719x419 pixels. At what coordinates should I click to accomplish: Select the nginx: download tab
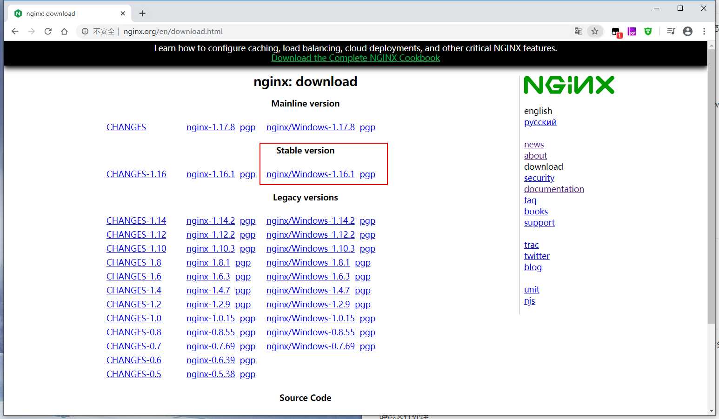(70, 13)
